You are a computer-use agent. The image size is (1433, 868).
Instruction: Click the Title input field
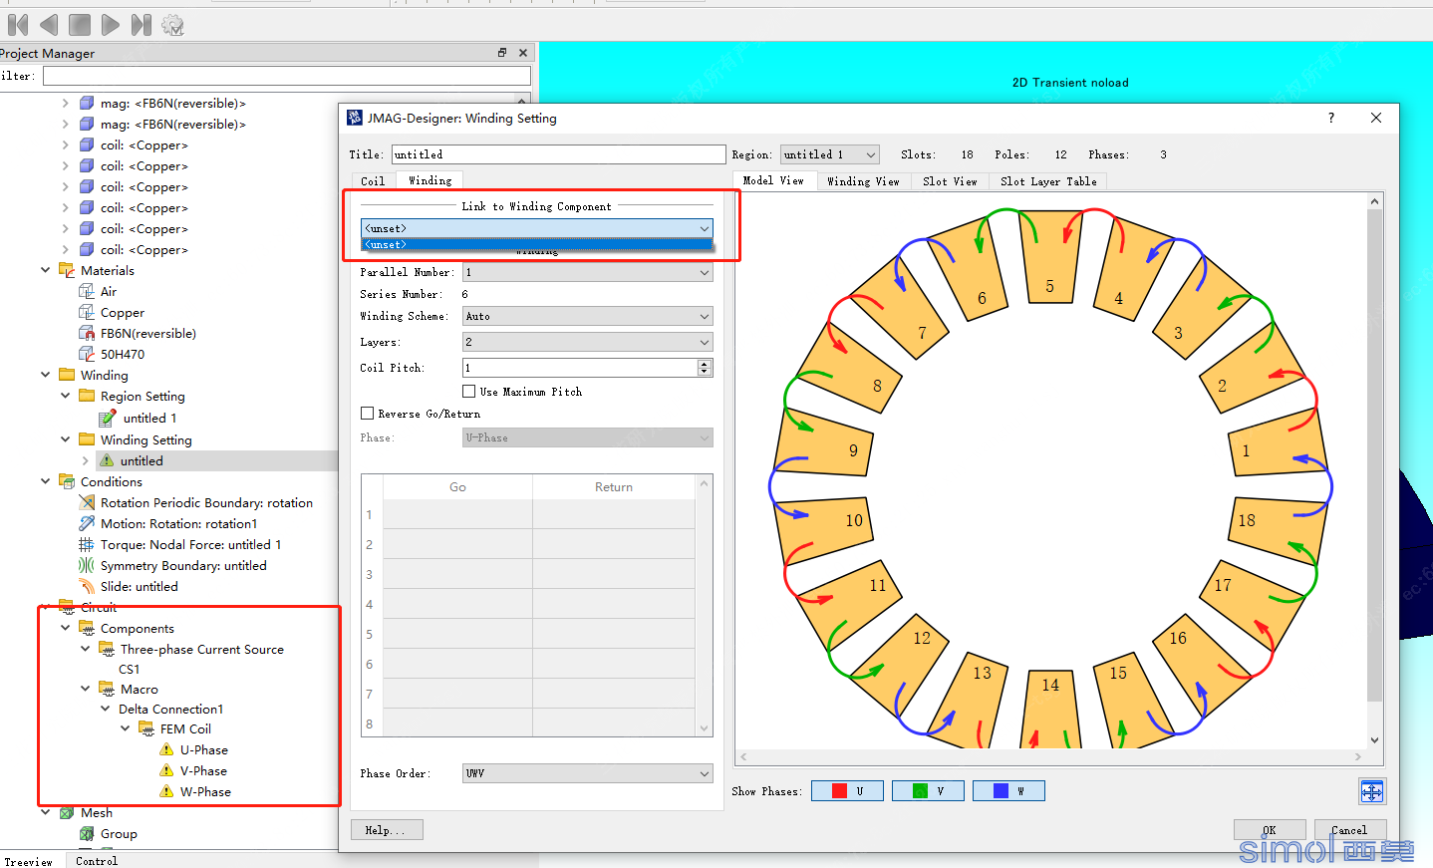[558, 154]
